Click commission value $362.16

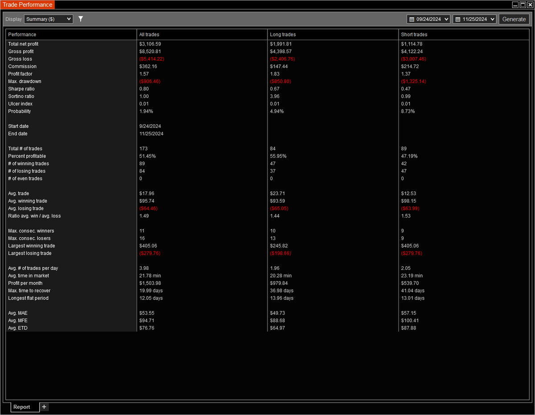click(x=148, y=66)
